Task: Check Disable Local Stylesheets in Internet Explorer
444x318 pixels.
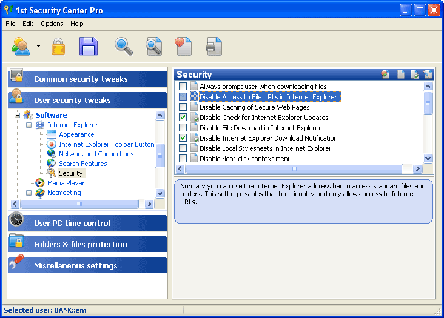Action: (x=183, y=148)
